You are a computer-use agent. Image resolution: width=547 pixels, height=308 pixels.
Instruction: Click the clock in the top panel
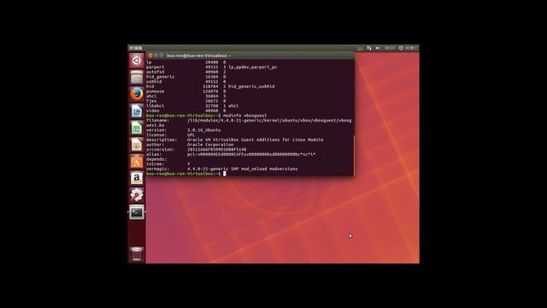point(390,48)
